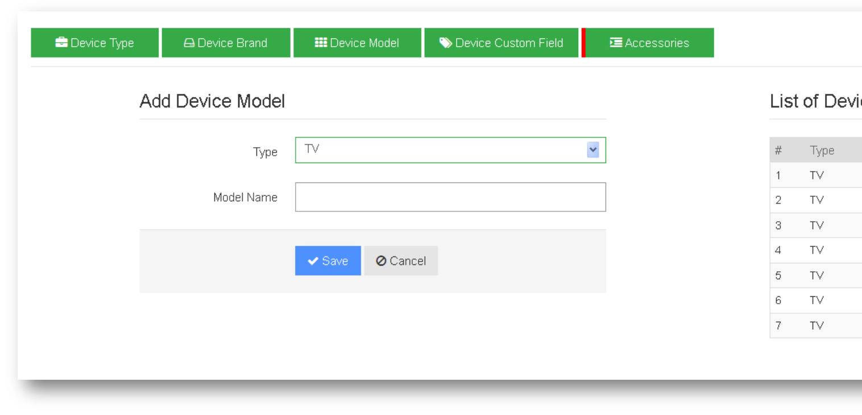Click the checkmark icon on Save
862x415 pixels.
(x=313, y=261)
